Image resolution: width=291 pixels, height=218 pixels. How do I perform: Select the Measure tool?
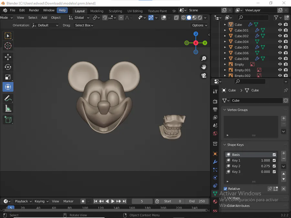click(x=8, y=109)
